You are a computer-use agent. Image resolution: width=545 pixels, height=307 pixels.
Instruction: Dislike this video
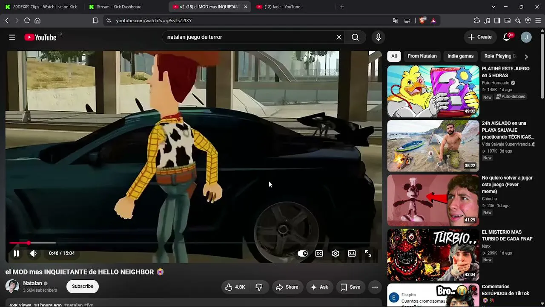259,287
